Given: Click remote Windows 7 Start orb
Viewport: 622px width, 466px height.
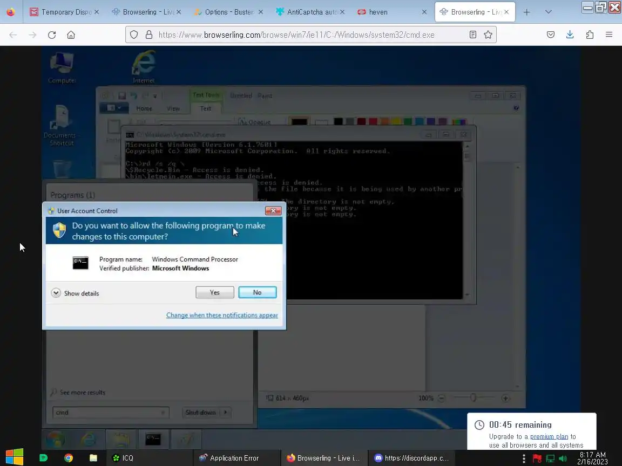Looking at the screenshot, I should [x=56, y=439].
